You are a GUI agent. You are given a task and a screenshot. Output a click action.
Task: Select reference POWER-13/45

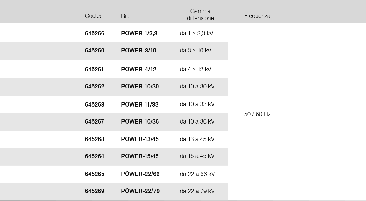(140, 139)
